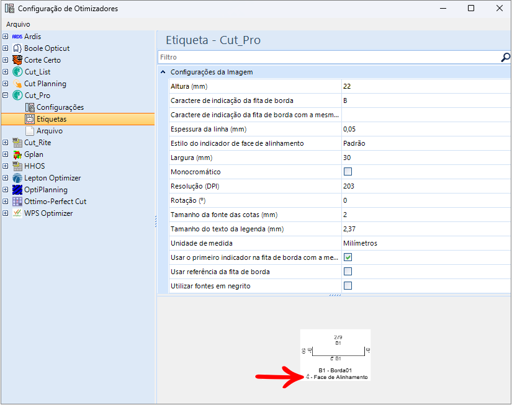
Task: Click the HHOS icon
Action: point(17,166)
